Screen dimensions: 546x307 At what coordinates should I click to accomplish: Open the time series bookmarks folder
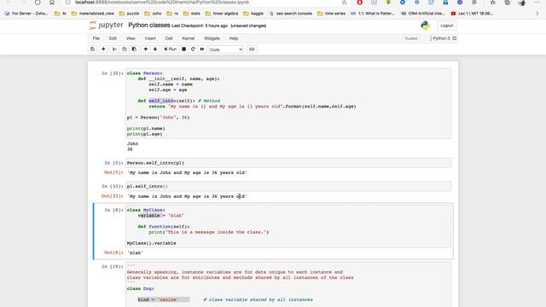(332, 14)
